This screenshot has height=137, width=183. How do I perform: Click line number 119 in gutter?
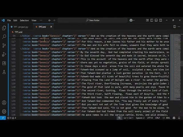tap(13, 49)
